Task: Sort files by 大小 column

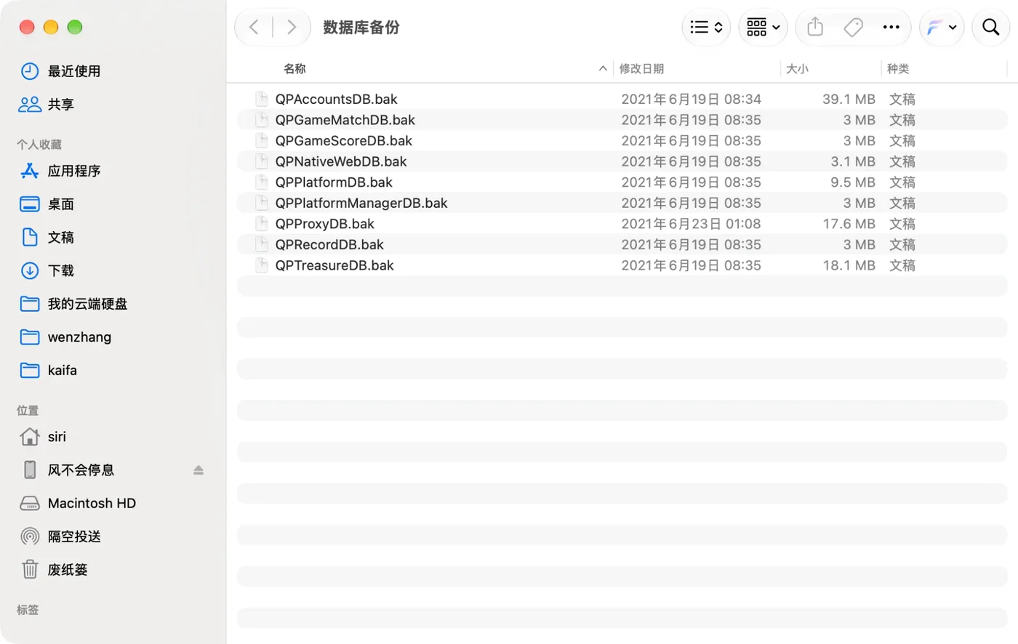Action: [797, 68]
